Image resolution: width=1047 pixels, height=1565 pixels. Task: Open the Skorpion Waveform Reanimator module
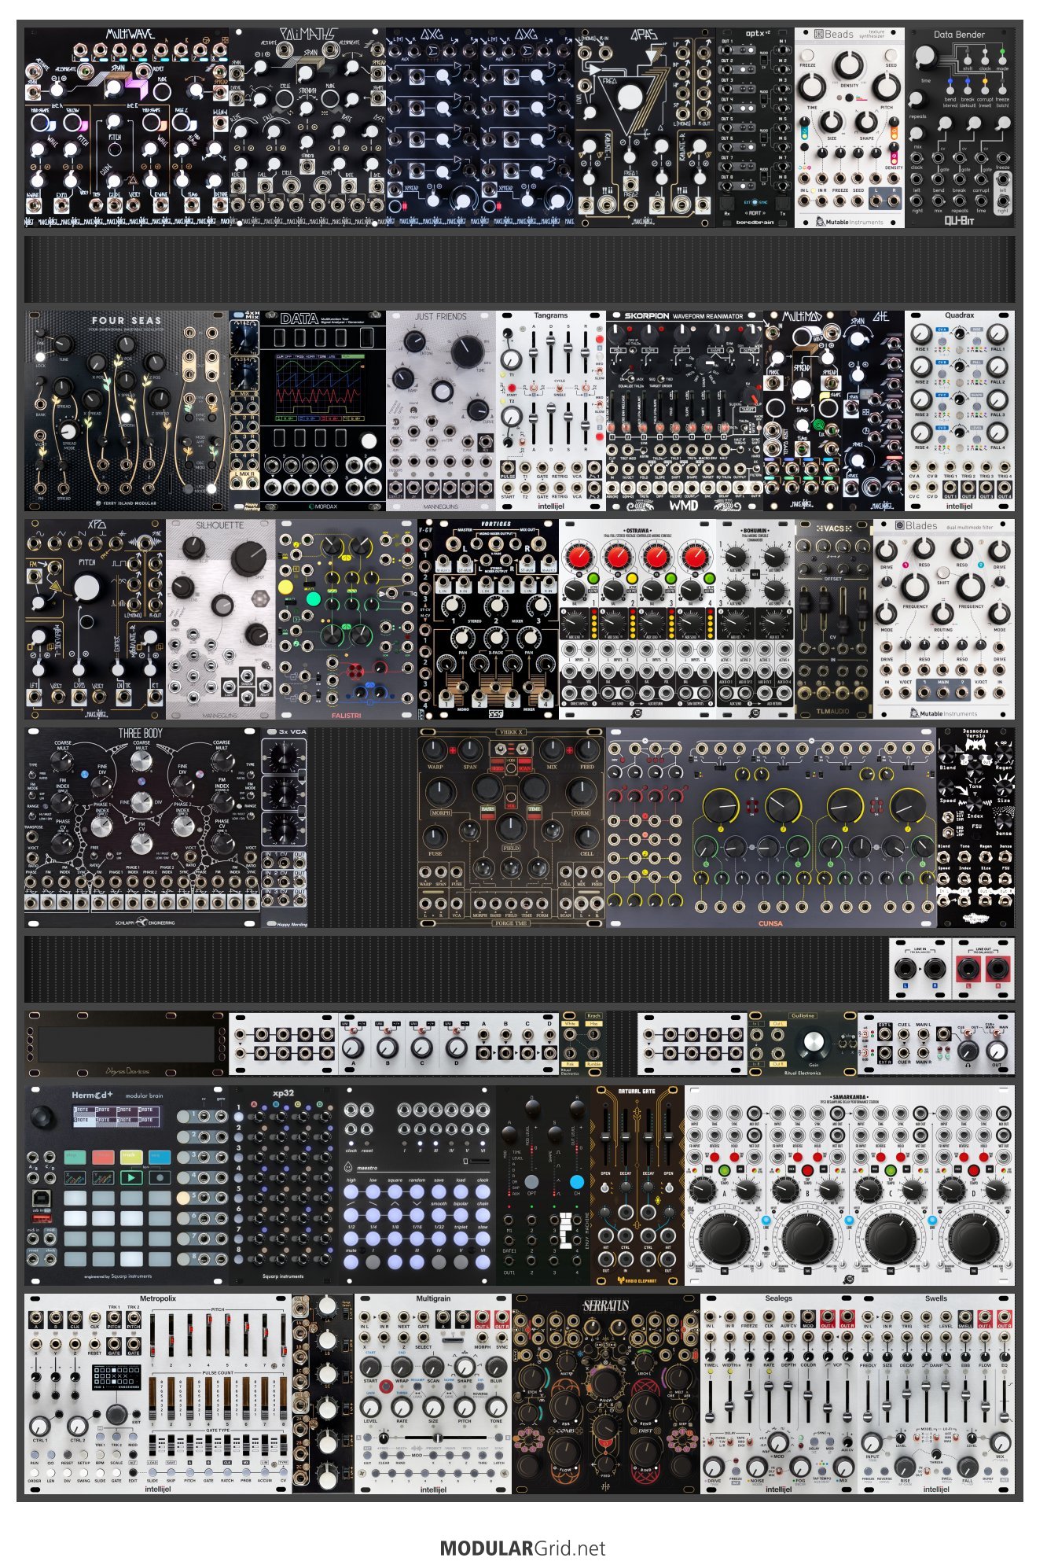click(685, 411)
